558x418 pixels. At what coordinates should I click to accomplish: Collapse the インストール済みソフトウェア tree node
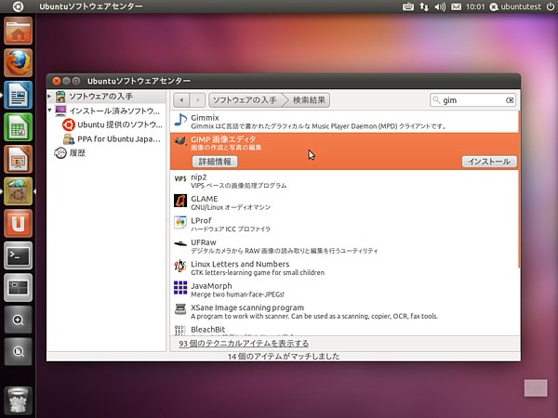click(49, 111)
